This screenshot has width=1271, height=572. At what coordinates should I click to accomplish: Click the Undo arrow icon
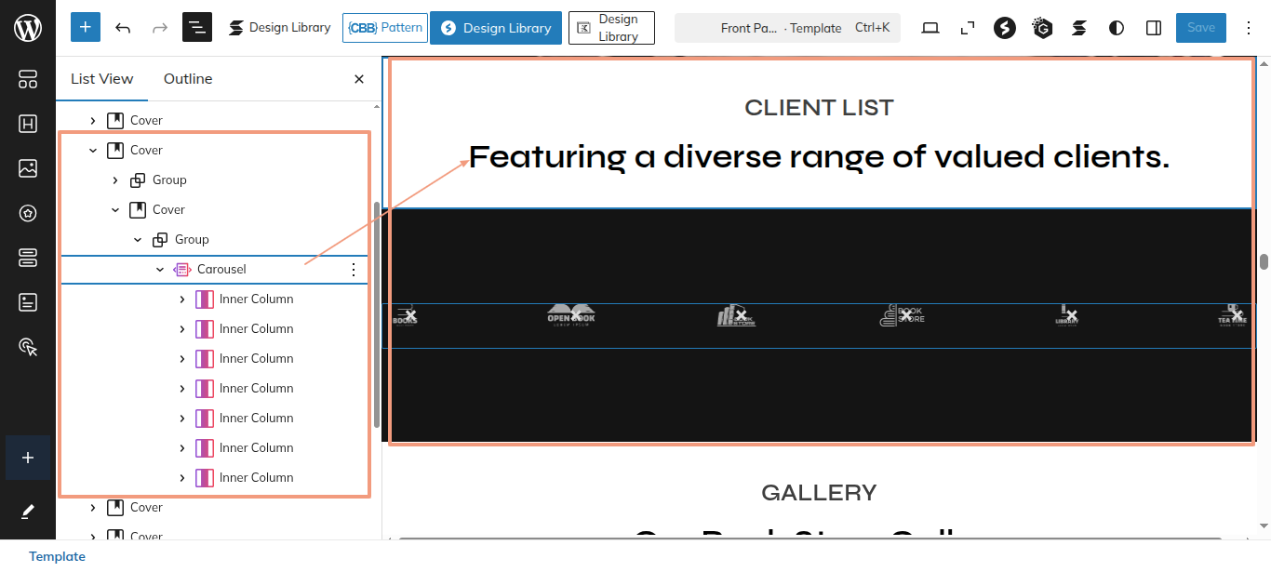click(x=123, y=28)
